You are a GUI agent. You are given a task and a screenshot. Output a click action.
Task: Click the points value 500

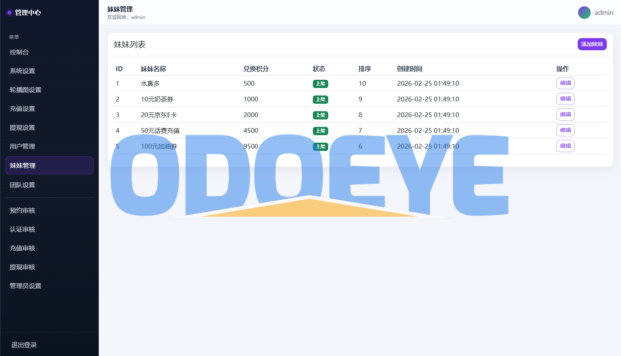pyautogui.click(x=249, y=83)
